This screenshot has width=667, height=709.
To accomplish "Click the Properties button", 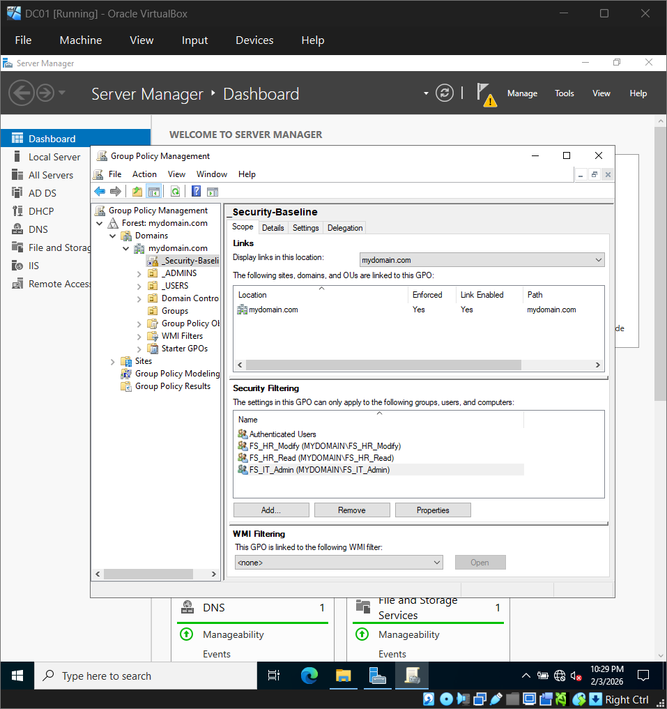I will 433,510.
